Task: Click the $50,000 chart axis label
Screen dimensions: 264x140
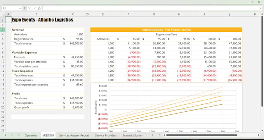Action: (x=103, y=86)
